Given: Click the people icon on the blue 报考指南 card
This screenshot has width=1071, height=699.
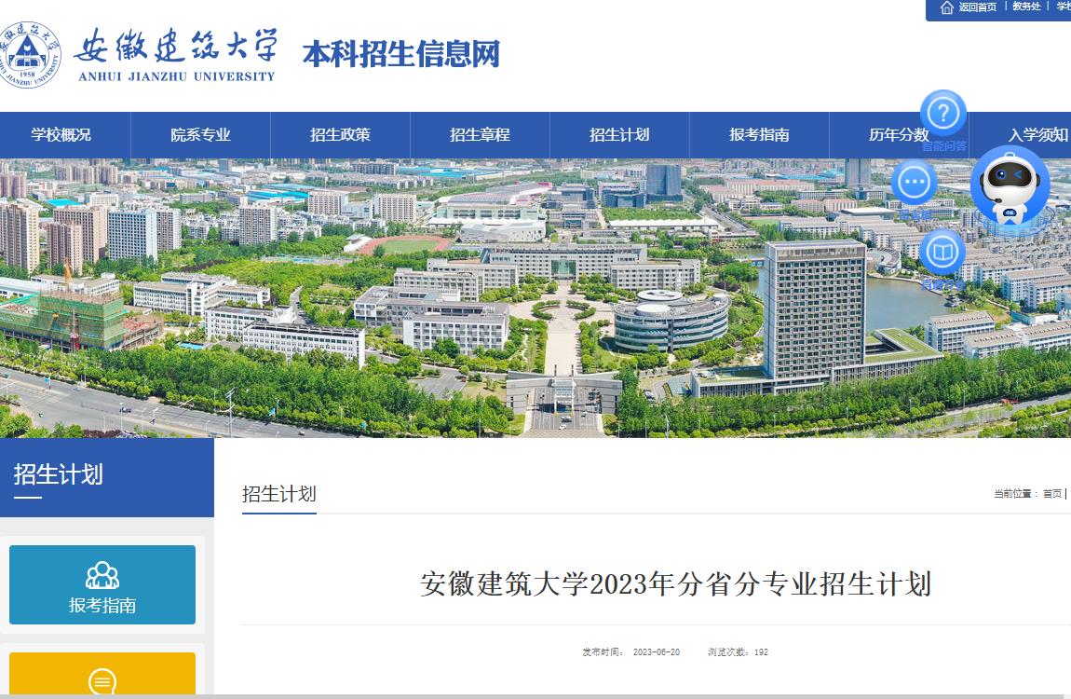Looking at the screenshot, I should (x=102, y=575).
